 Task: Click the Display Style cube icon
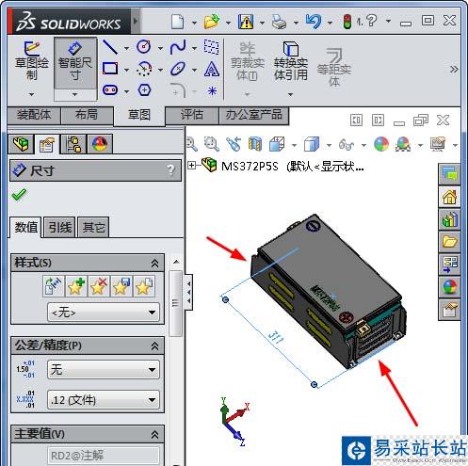click(x=312, y=144)
